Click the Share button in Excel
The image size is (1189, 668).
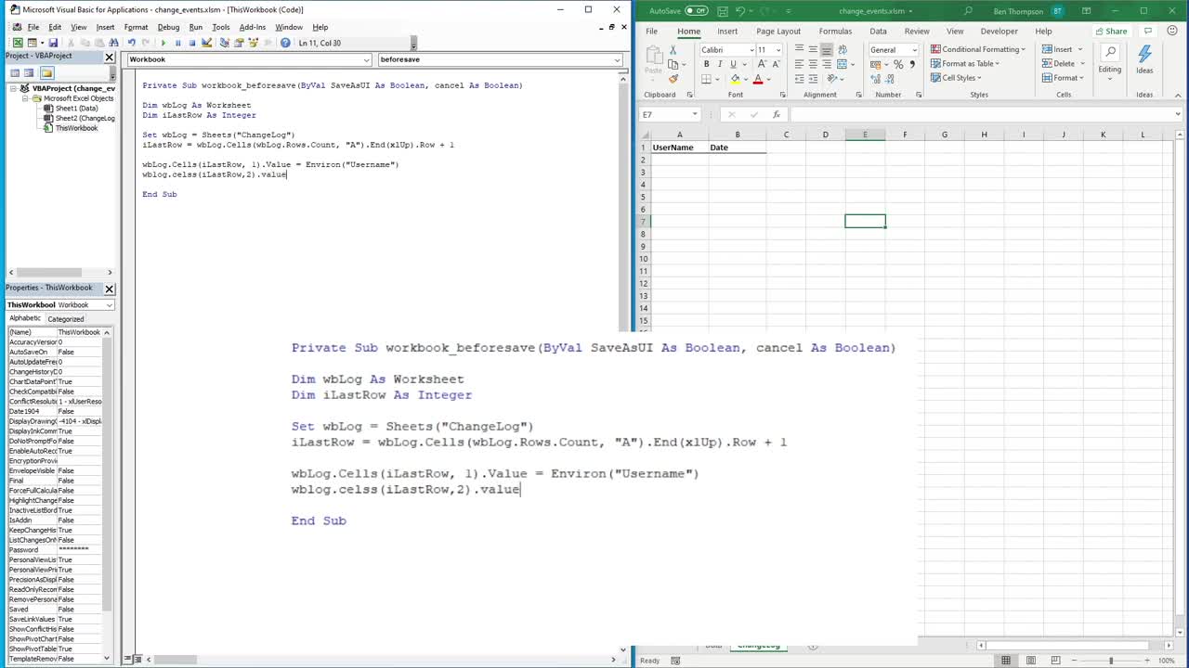tap(1111, 31)
